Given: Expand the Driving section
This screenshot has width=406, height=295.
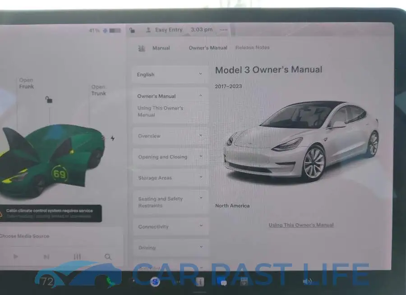Looking at the screenshot, I should coord(170,248).
